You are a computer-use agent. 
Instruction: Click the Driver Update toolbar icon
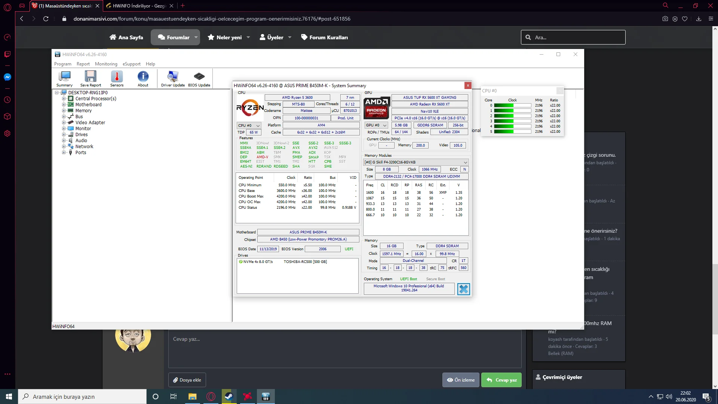173,79
